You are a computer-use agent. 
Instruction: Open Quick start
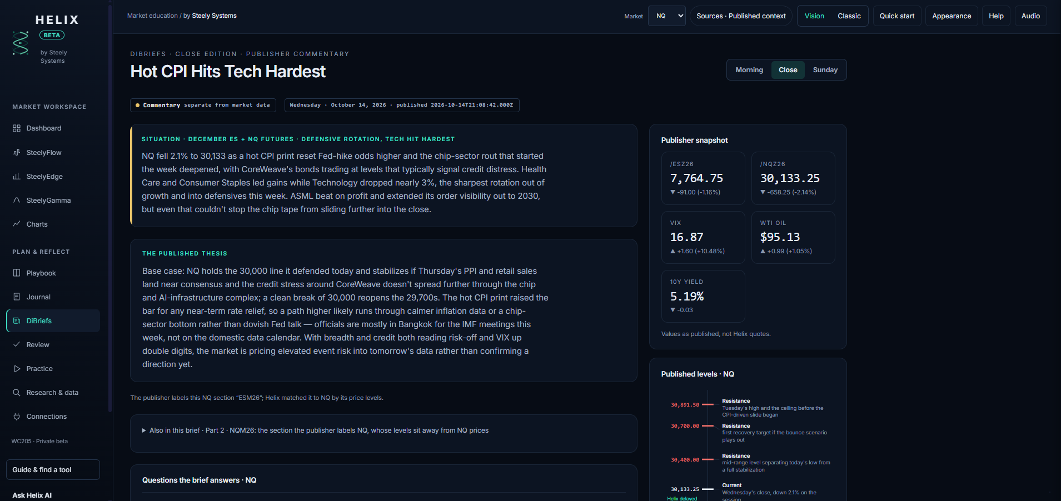tap(896, 16)
